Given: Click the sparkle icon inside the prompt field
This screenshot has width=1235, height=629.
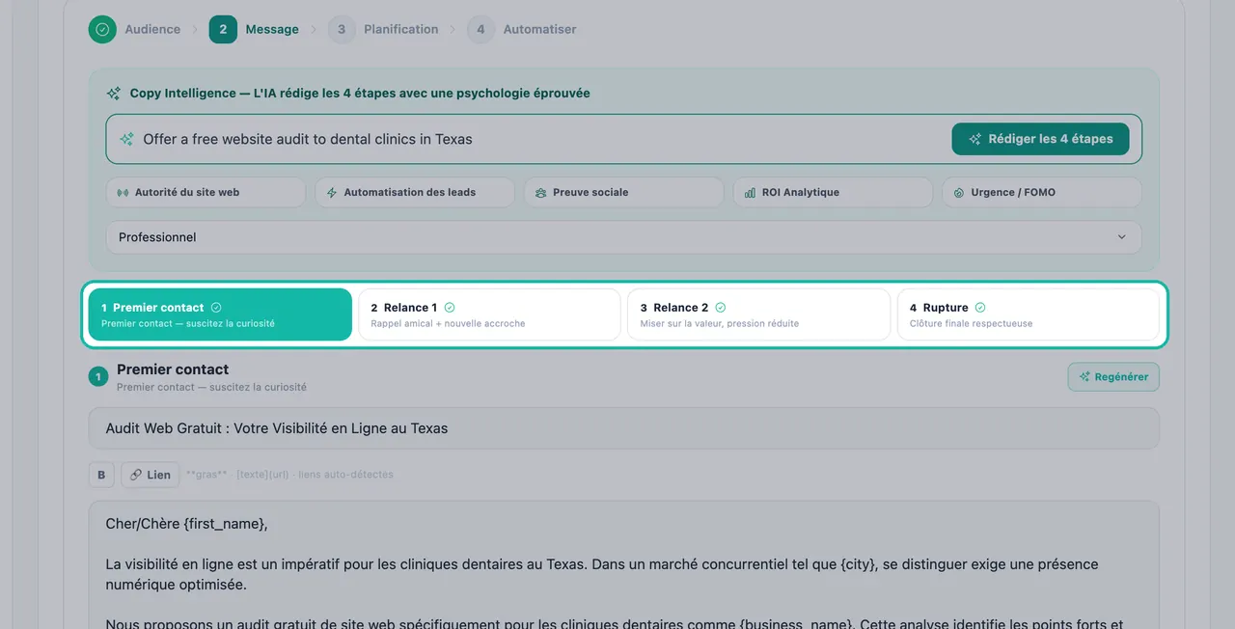Looking at the screenshot, I should point(126,139).
